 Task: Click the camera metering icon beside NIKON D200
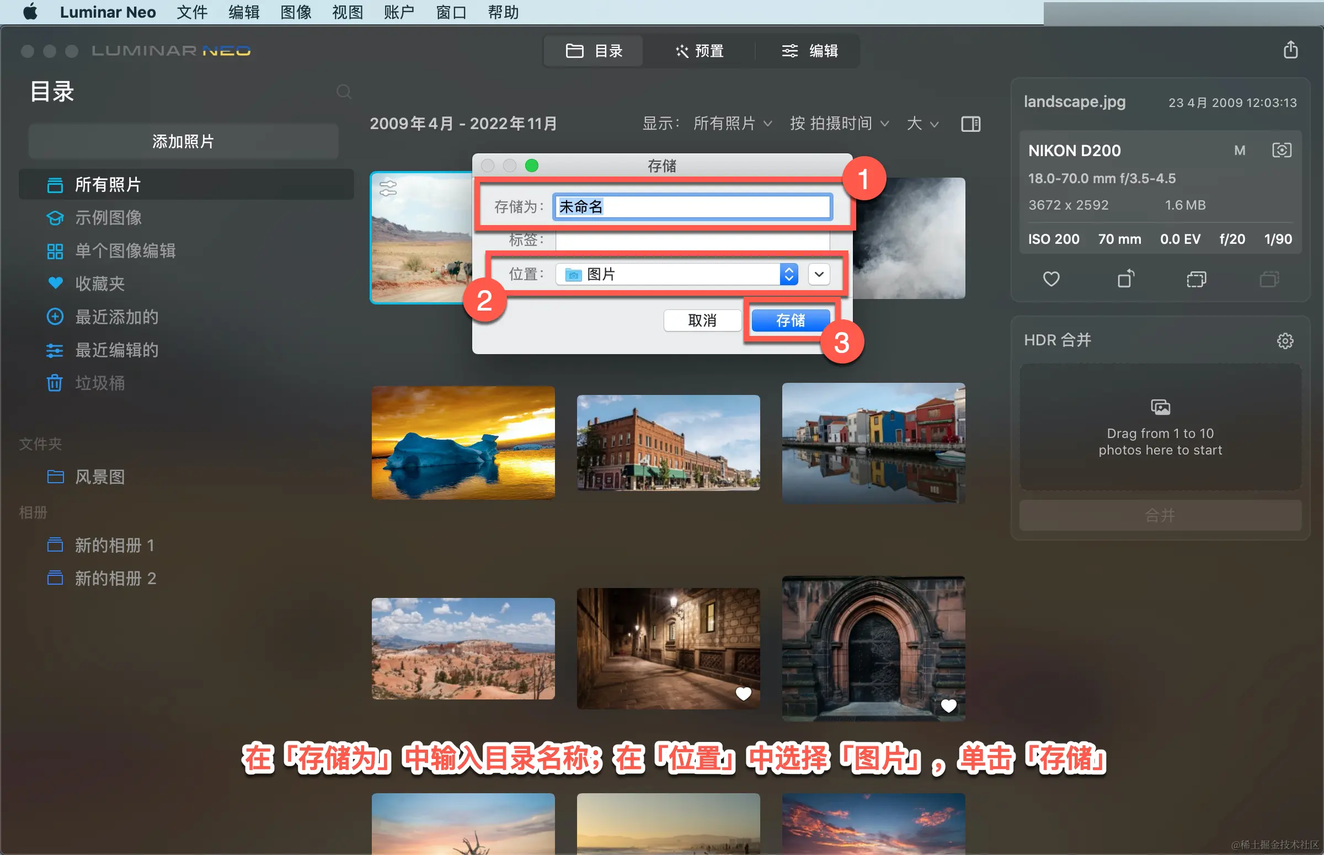(1282, 151)
